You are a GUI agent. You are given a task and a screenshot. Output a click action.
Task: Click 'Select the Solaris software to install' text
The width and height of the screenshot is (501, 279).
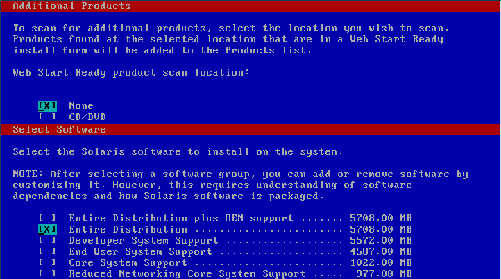click(x=131, y=151)
